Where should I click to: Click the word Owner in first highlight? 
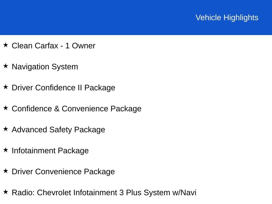(84, 46)
